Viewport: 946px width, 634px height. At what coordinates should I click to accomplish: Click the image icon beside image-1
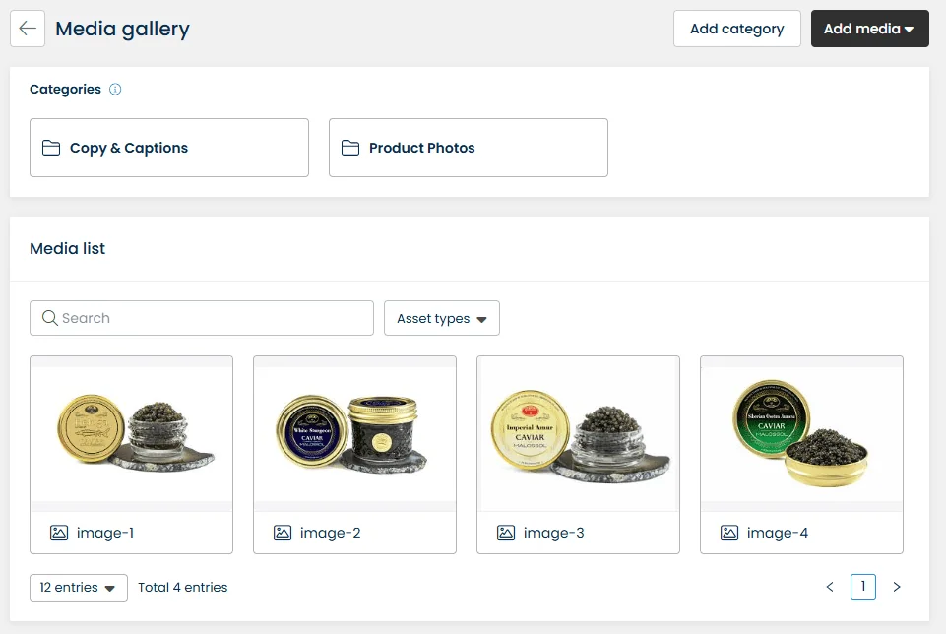(x=59, y=533)
